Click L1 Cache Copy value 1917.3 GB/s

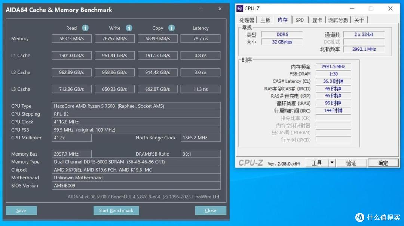(x=158, y=56)
